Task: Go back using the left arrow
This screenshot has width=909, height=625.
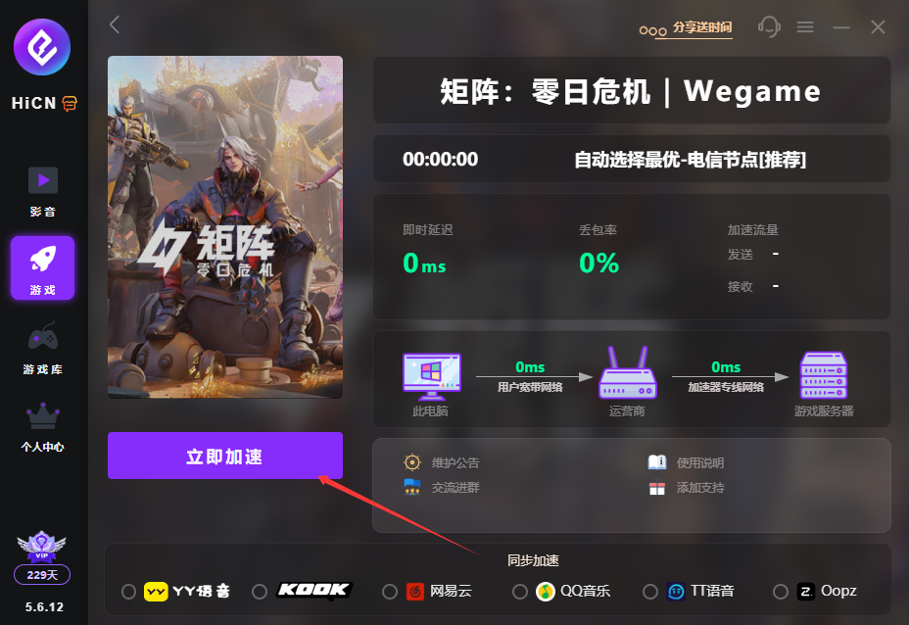Action: coord(115,24)
